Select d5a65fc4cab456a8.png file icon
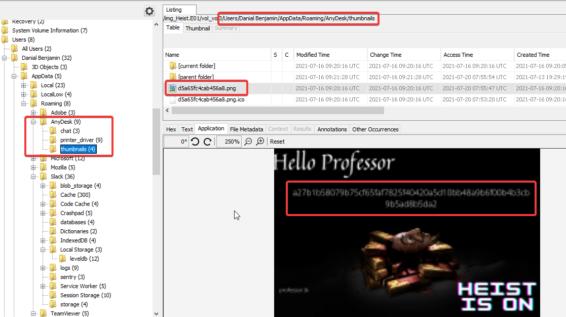 coord(172,88)
